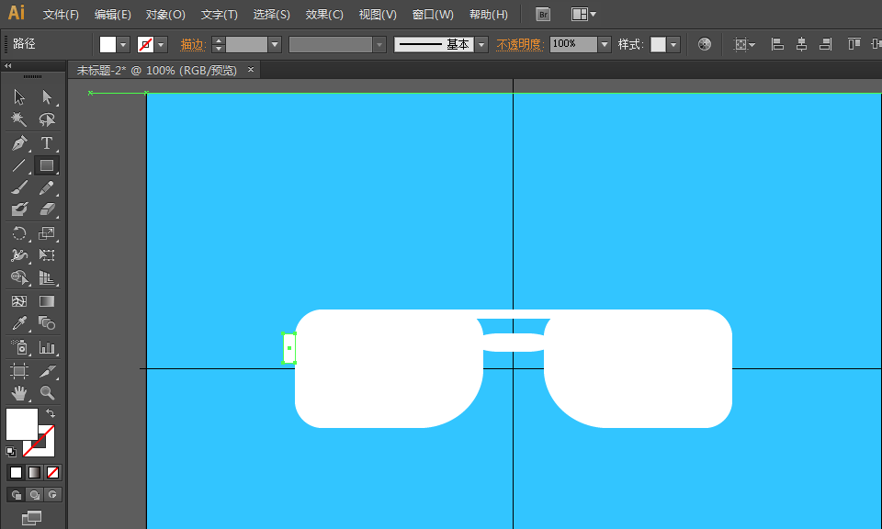Screen dimensions: 882x529
Task: Switch paint mode to Gradient
Action: click(x=34, y=472)
